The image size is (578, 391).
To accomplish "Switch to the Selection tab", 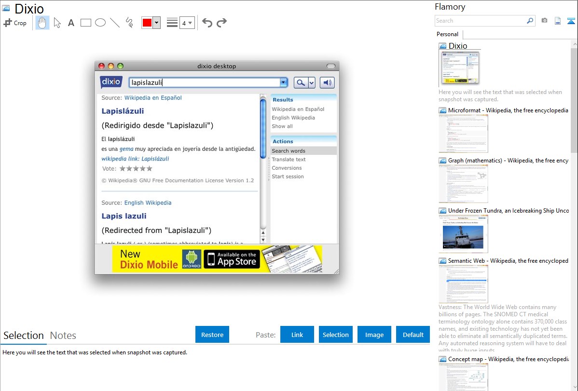I will [x=24, y=336].
